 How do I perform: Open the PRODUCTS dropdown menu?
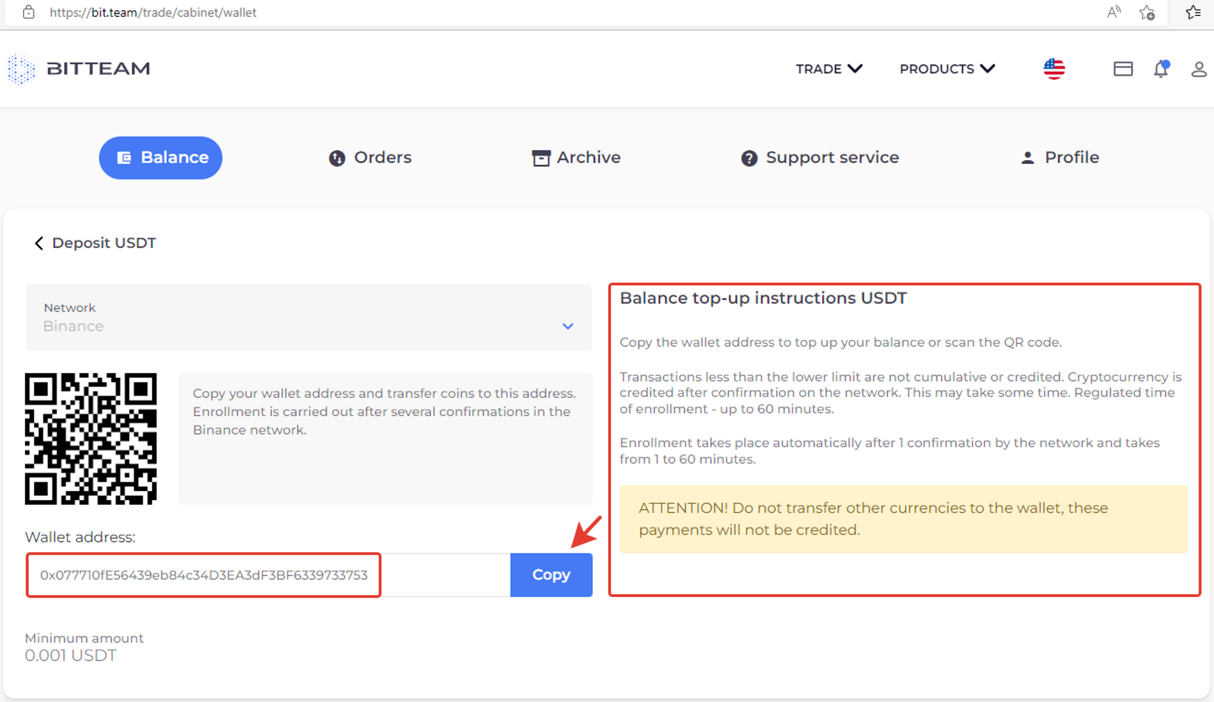947,69
